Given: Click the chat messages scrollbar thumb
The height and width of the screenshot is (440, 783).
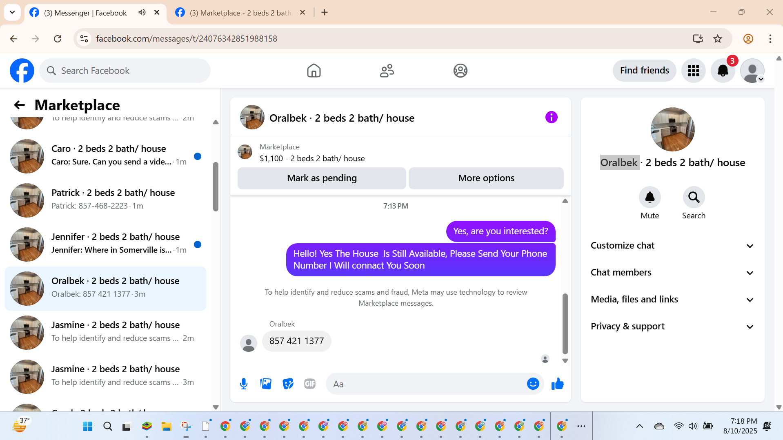Looking at the screenshot, I should [565, 324].
